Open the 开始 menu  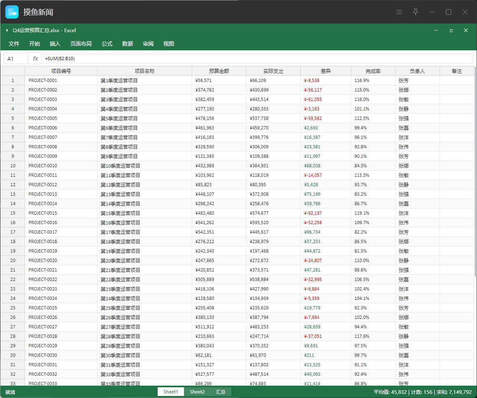tap(35, 44)
